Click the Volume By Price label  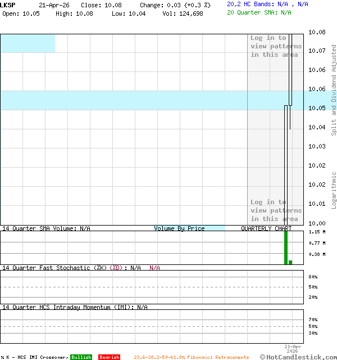point(179,228)
